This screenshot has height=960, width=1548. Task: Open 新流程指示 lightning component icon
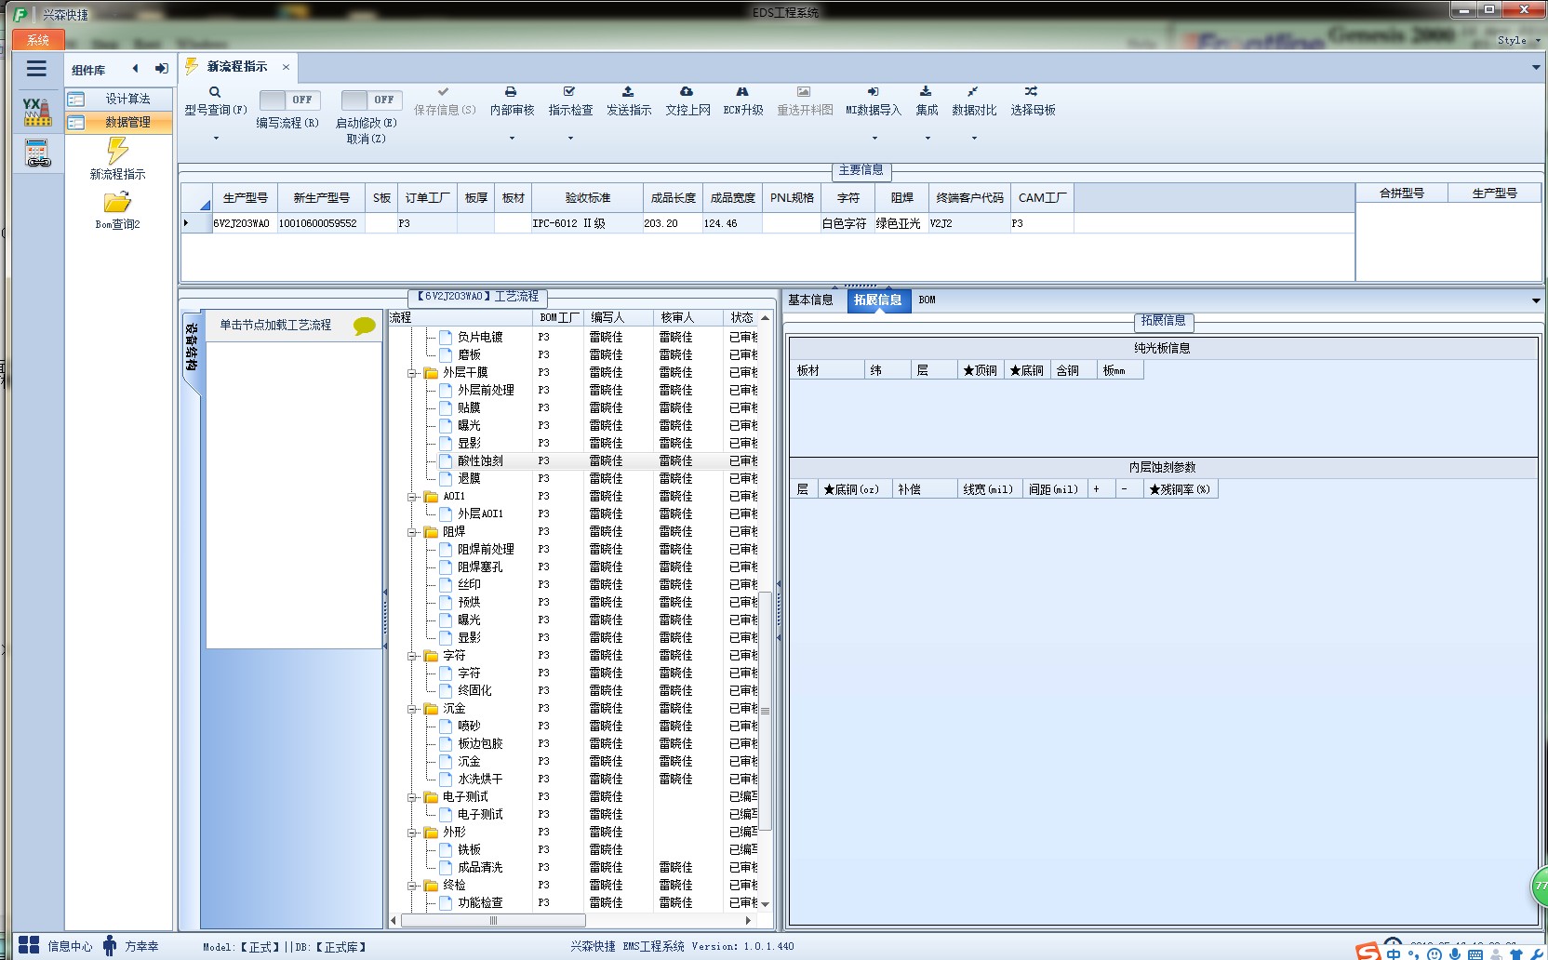(117, 151)
